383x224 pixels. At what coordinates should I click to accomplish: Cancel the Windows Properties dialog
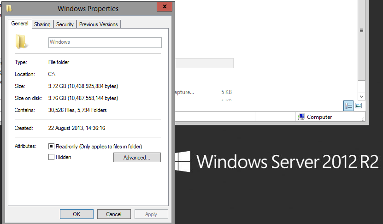pos(114,214)
